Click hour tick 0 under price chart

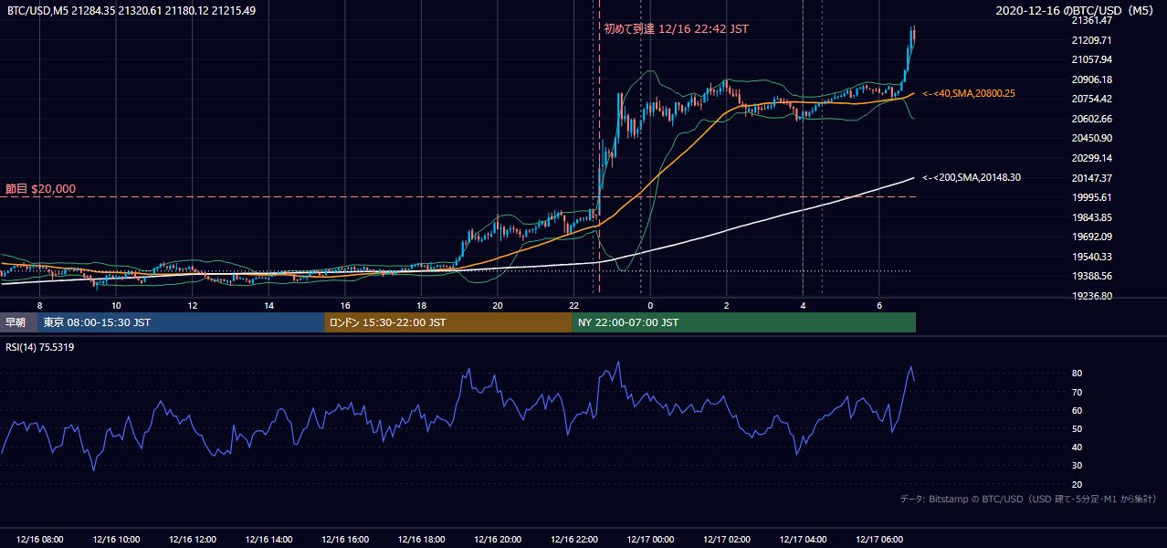click(x=650, y=305)
